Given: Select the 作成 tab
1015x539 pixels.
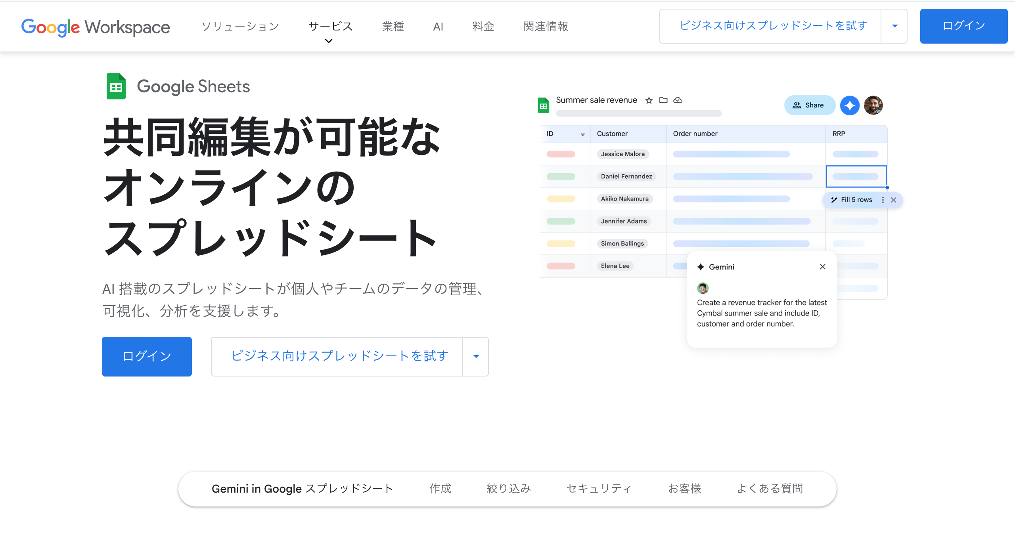Looking at the screenshot, I should point(440,489).
